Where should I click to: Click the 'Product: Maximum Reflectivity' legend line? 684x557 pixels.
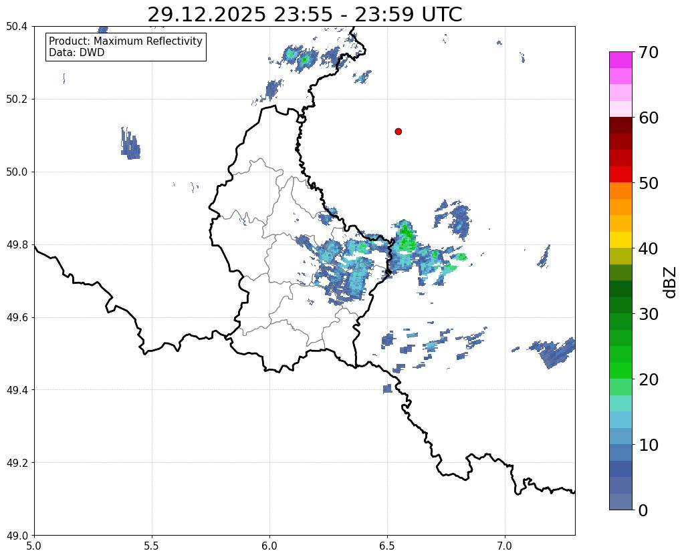[126, 41]
